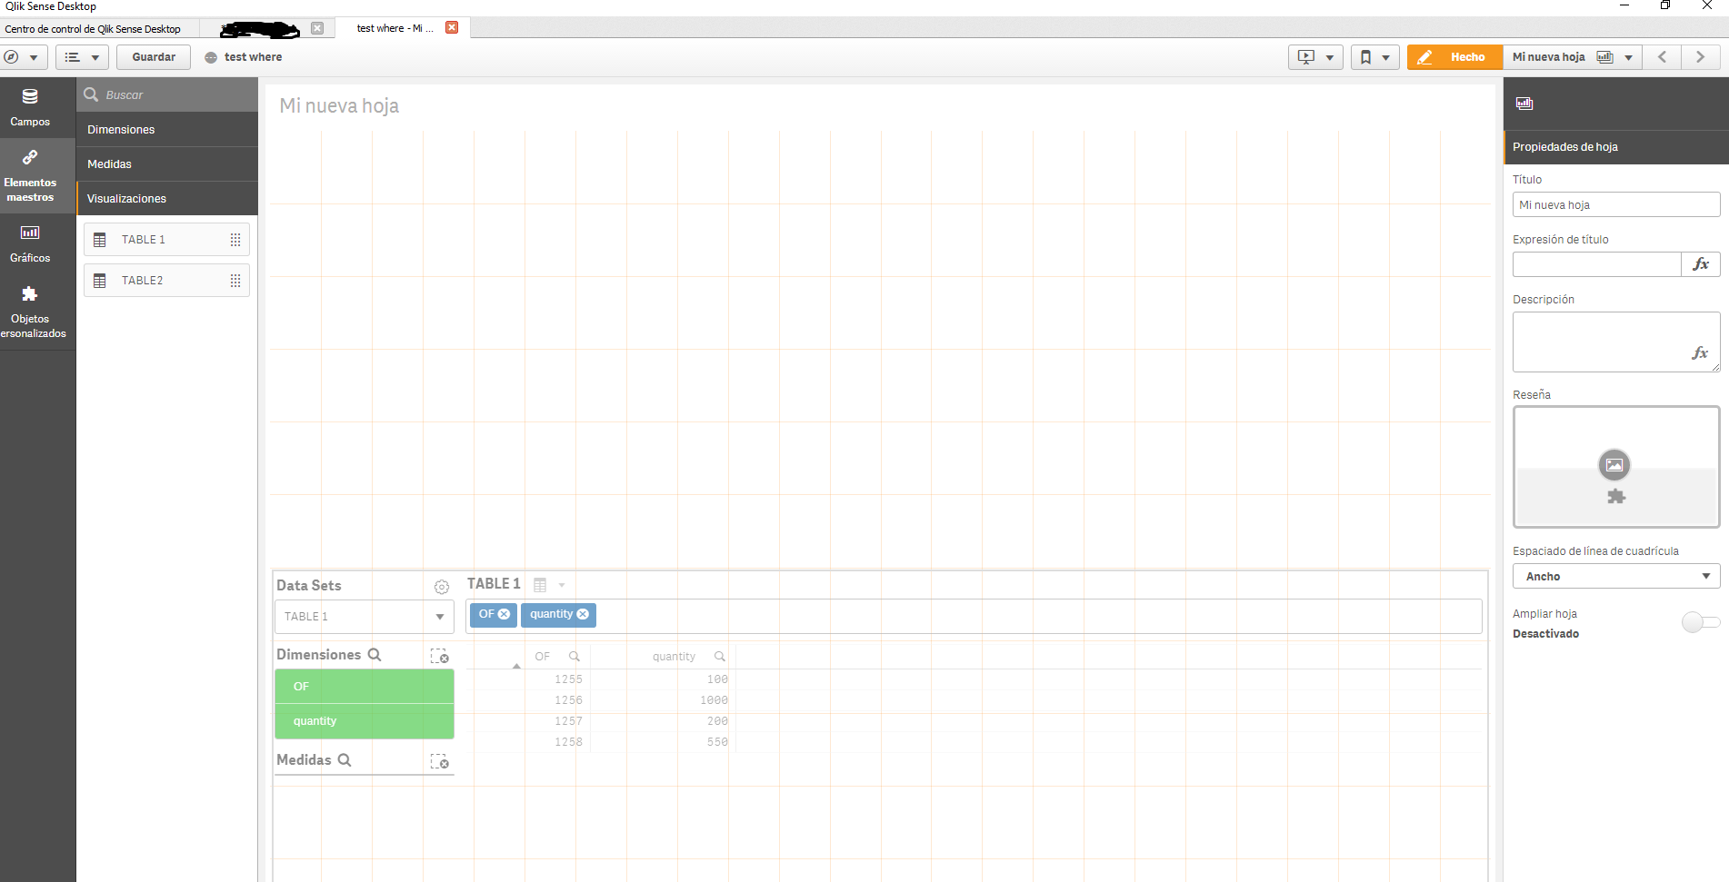Search within the quantity column
This screenshot has height=882, width=1729.
720,656
